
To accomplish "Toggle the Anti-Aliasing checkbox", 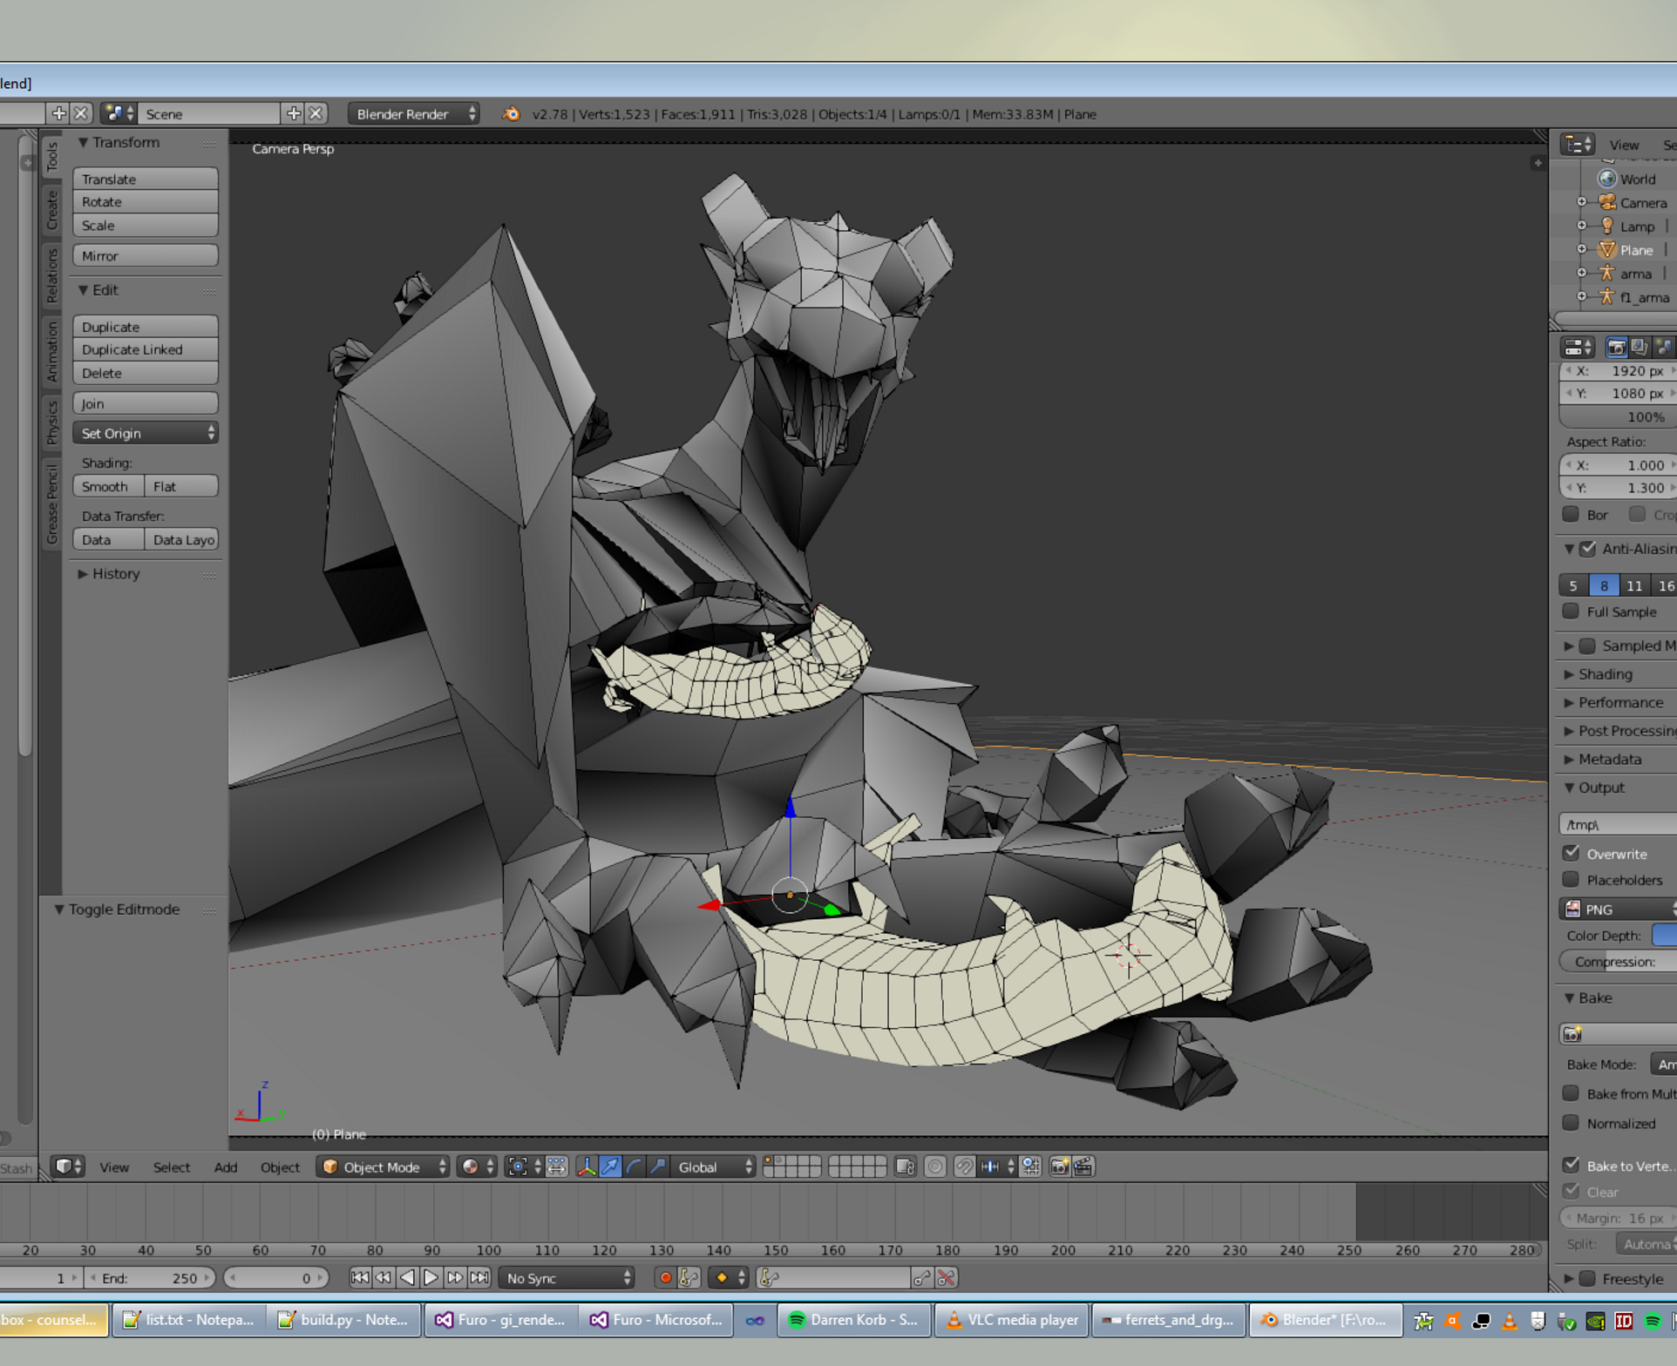I will [x=1588, y=549].
